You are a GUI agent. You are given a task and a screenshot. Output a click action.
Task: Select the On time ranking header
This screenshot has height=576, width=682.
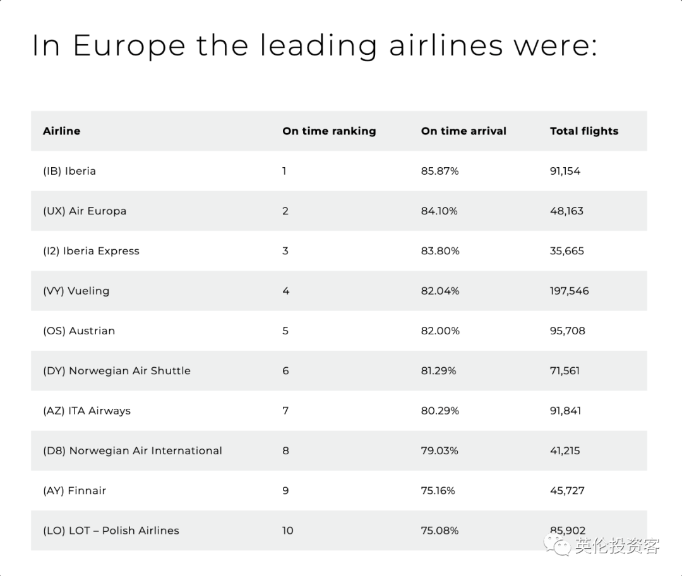point(329,131)
